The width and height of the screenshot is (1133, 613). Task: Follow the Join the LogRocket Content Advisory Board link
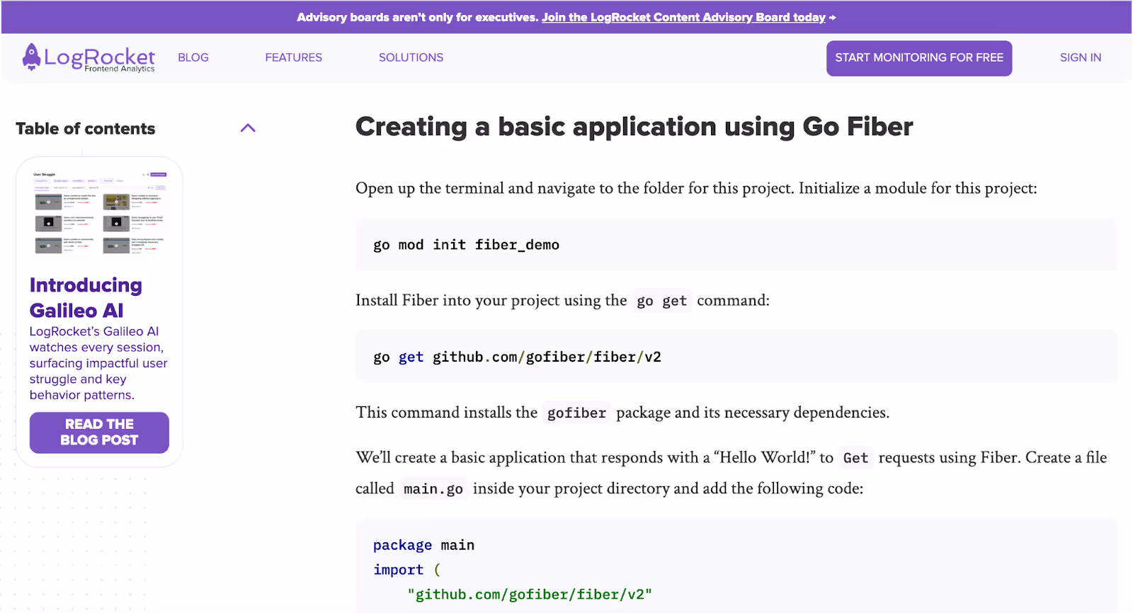pyautogui.click(x=684, y=17)
